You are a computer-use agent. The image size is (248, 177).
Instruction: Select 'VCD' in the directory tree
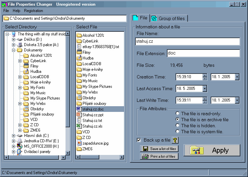point(34,120)
